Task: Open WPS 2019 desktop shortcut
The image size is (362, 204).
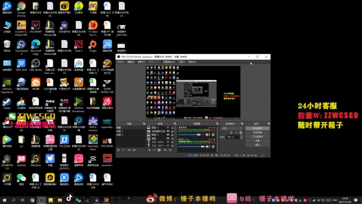Action: click(x=21, y=65)
